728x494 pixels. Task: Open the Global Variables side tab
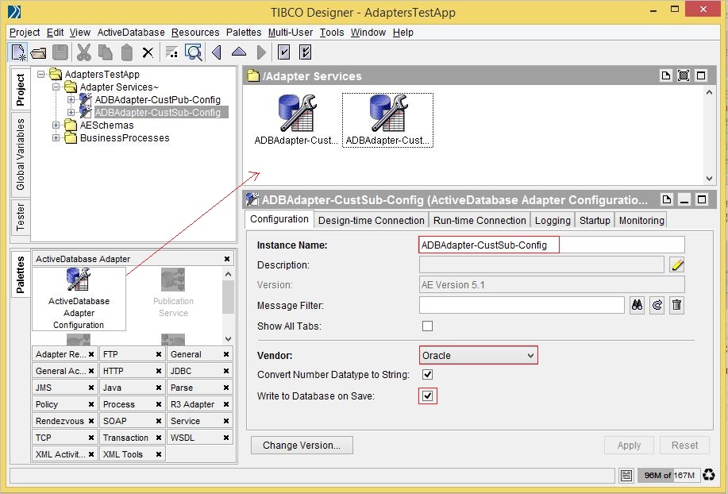[x=21, y=155]
